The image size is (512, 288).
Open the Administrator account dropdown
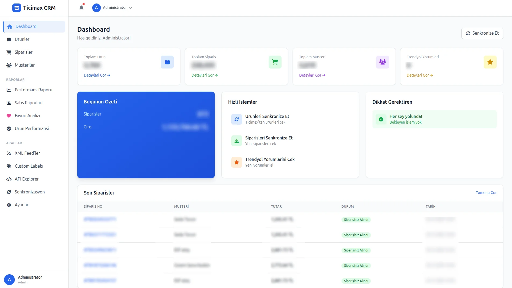(112, 8)
